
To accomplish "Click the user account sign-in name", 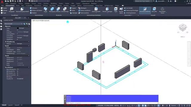I will (x=161, y=1).
